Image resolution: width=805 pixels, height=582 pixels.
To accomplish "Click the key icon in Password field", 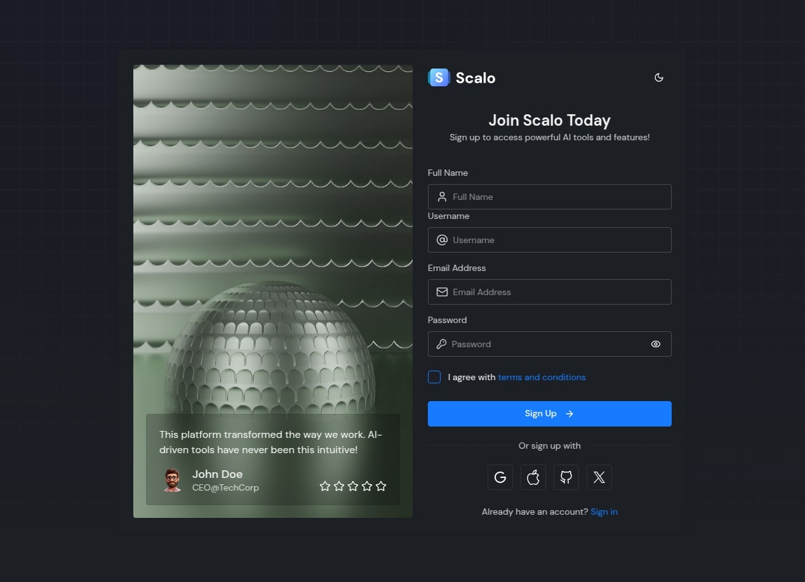I will click(x=441, y=344).
